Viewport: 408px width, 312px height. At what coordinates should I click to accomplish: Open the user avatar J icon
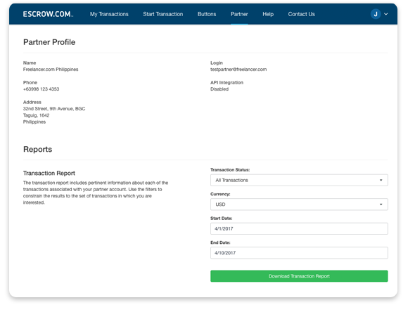[x=376, y=14]
